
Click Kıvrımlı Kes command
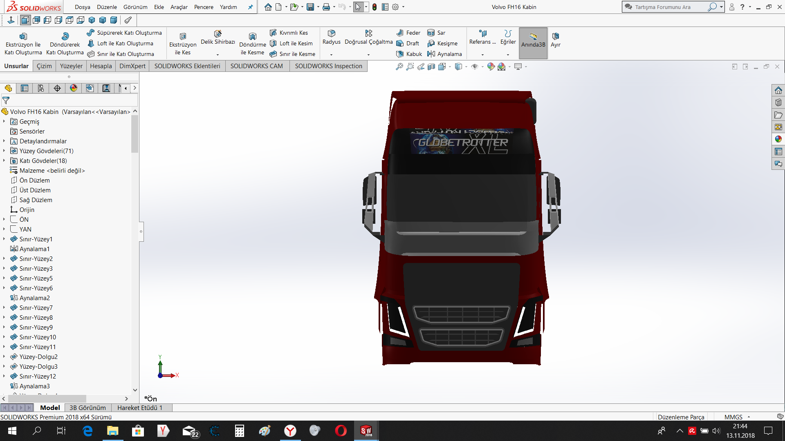[289, 33]
